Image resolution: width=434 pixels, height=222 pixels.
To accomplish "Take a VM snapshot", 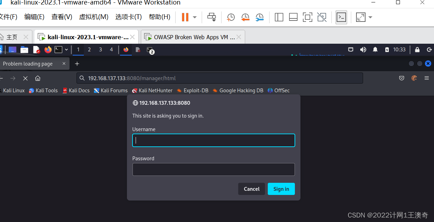I will tap(231, 17).
